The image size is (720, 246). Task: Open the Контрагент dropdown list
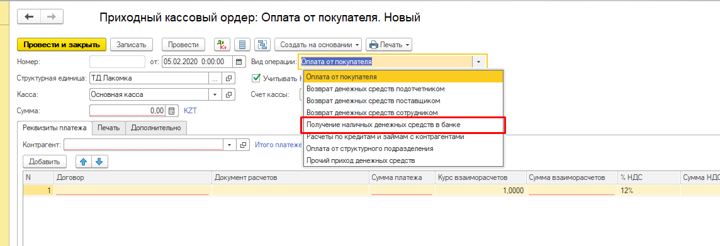[230, 145]
